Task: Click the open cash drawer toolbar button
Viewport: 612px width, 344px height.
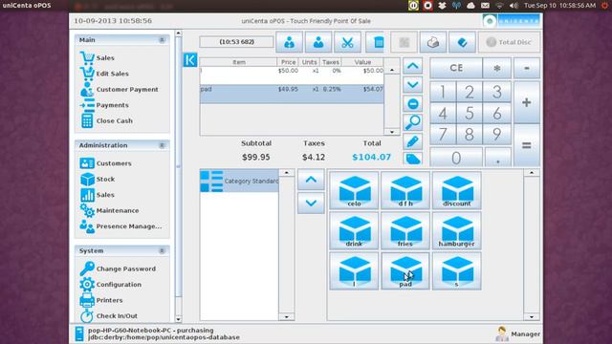Action: click(433, 42)
